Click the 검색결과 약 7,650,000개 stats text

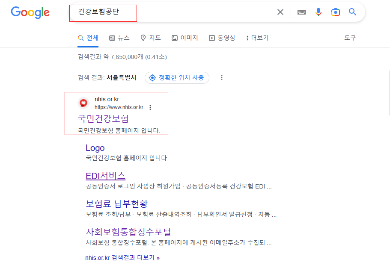[x=122, y=57]
